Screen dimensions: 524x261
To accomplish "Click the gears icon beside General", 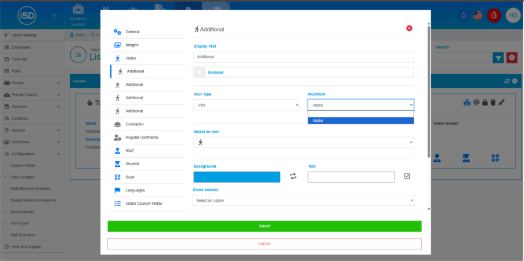I will 117,32.
